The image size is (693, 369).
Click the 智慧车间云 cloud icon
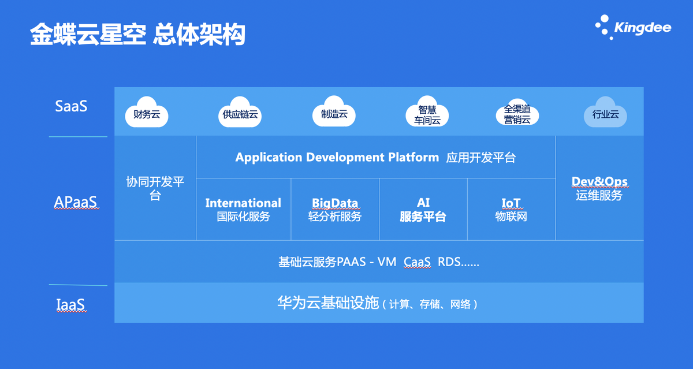pos(427,112)
